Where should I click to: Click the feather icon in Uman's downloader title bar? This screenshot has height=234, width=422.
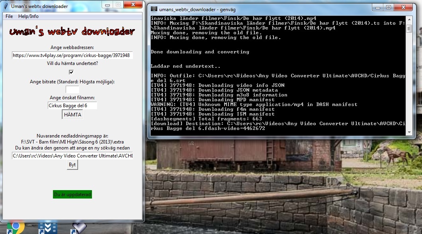[6, 6]
